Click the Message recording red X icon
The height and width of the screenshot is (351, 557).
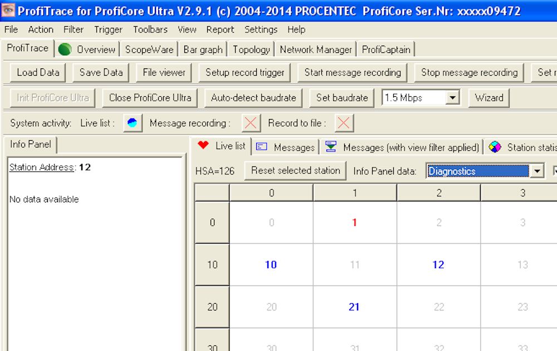pos(251,123)
